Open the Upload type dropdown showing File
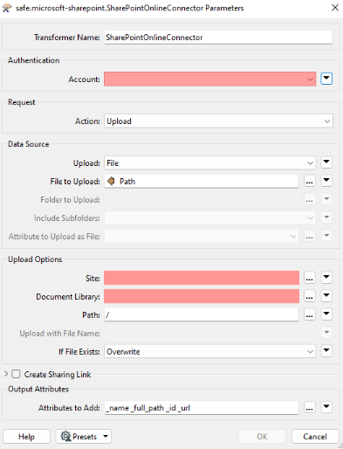Screen dimensions: 343x449 [209, 163]
